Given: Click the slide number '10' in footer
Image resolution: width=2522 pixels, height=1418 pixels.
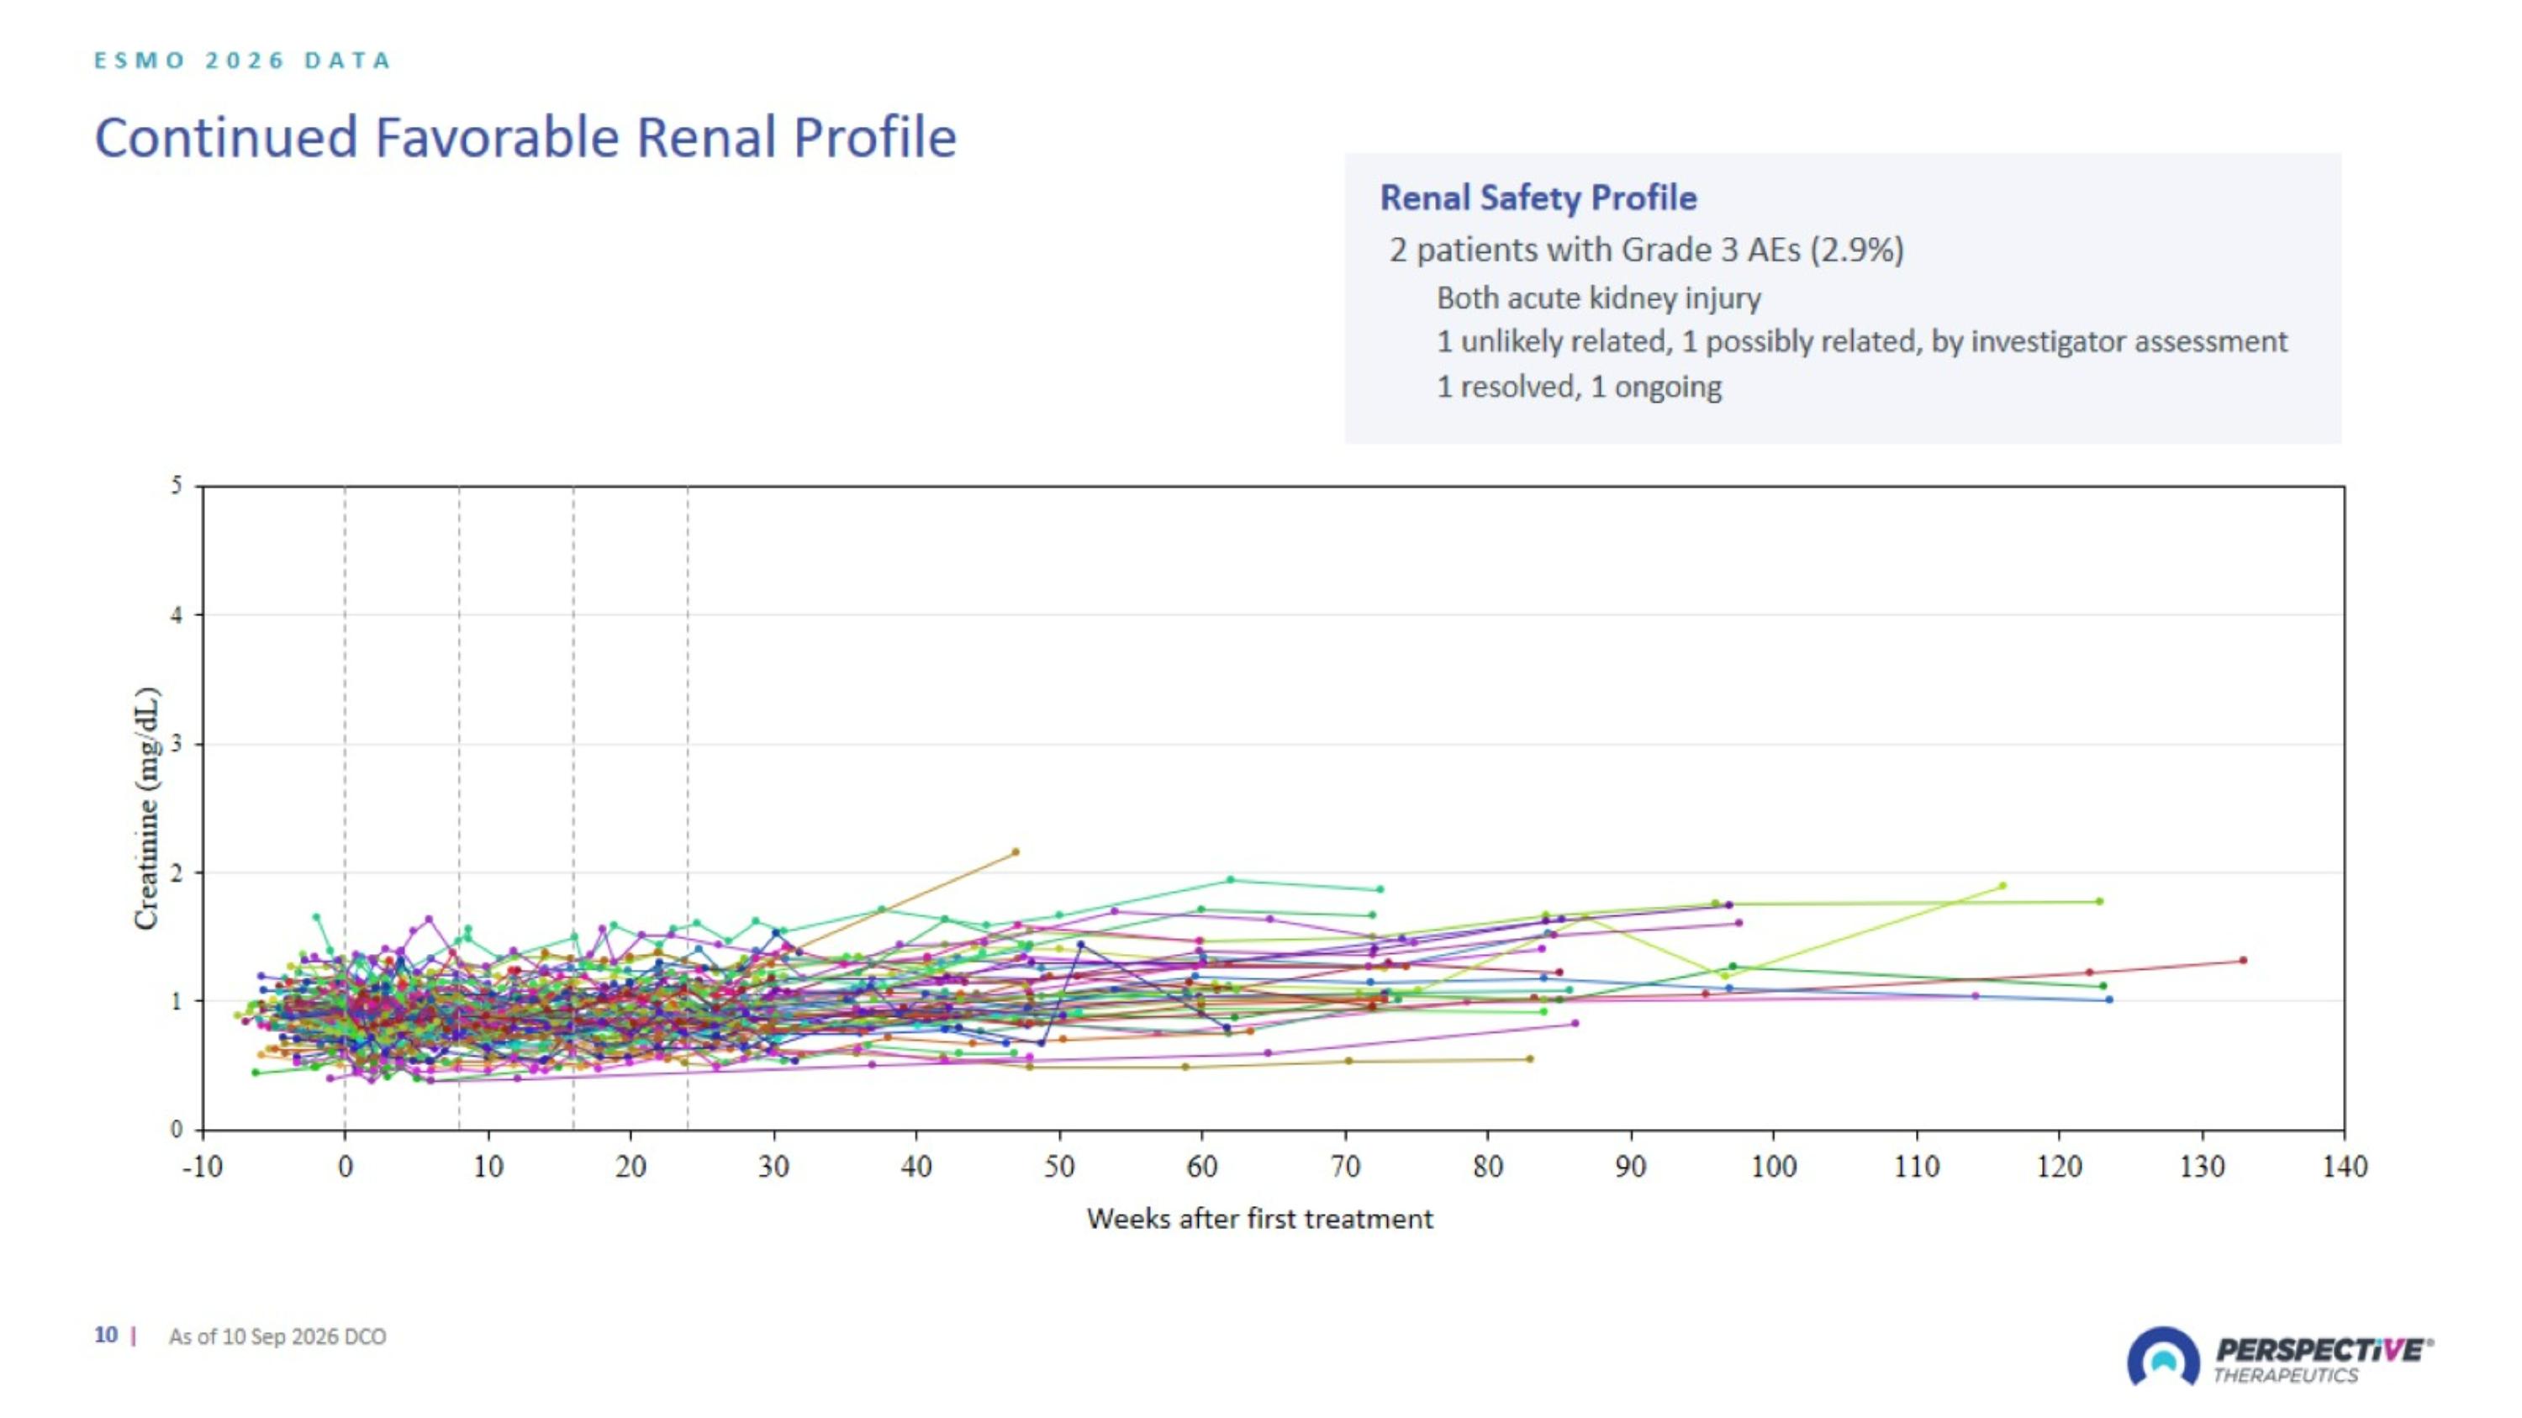Looking at the screenshot, I should [x=106, y=1335].
